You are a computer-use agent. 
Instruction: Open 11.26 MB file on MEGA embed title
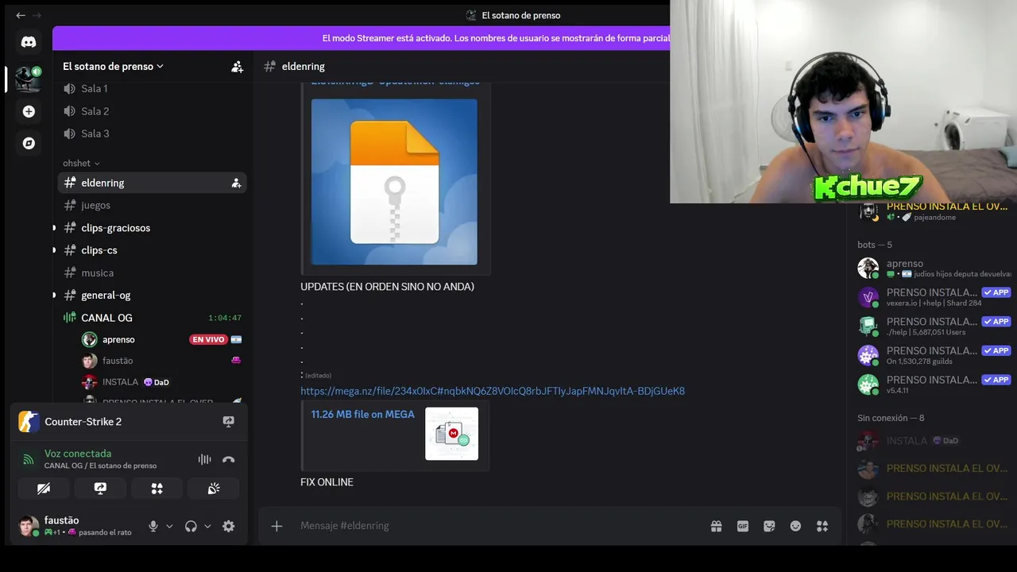[x=363, y=414]
